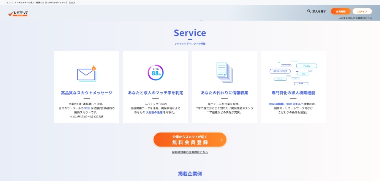Click highlighted 約60の職種 text
The width and height of the screenshot is (380, 181).
coord(277,104)
